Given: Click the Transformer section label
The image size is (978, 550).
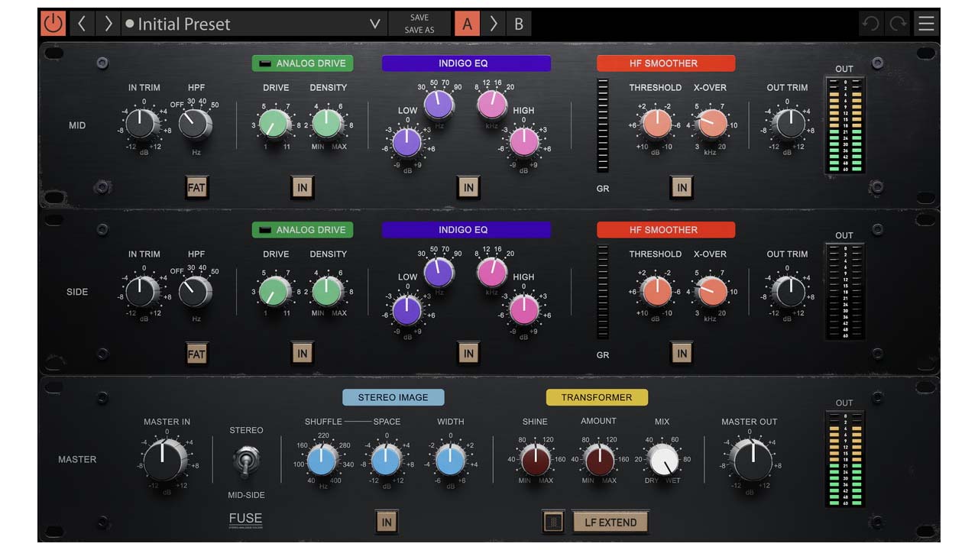Looking at the screenshot, I should [597, 397].
